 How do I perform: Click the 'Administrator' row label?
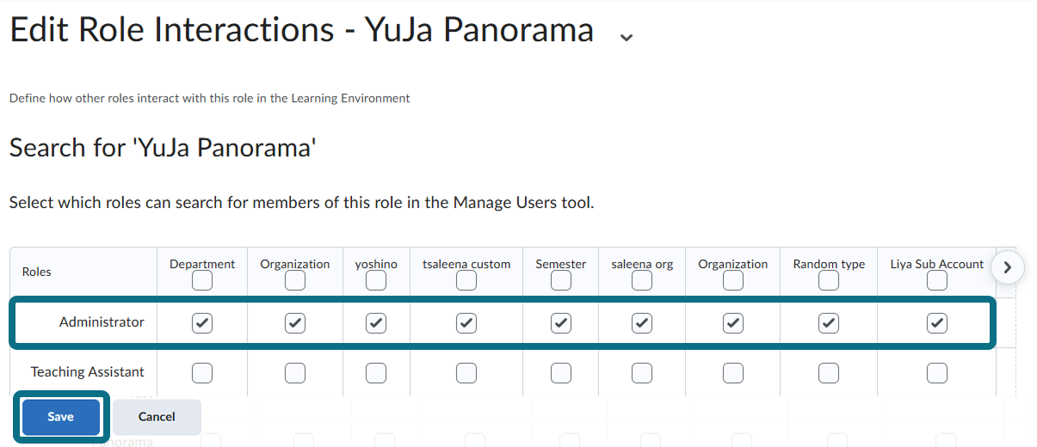coord(102,322)
